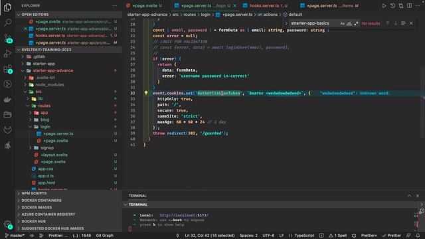The image size is (425, 239).
Task: Open Source Control view with badge
Action: (7, 39)
